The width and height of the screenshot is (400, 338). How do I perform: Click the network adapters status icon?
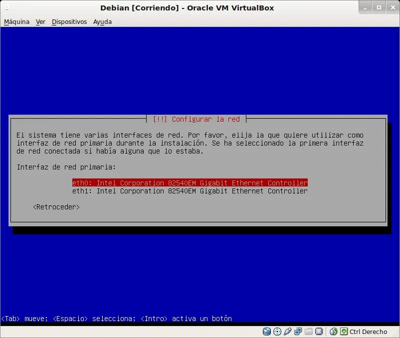click(298, 332)
